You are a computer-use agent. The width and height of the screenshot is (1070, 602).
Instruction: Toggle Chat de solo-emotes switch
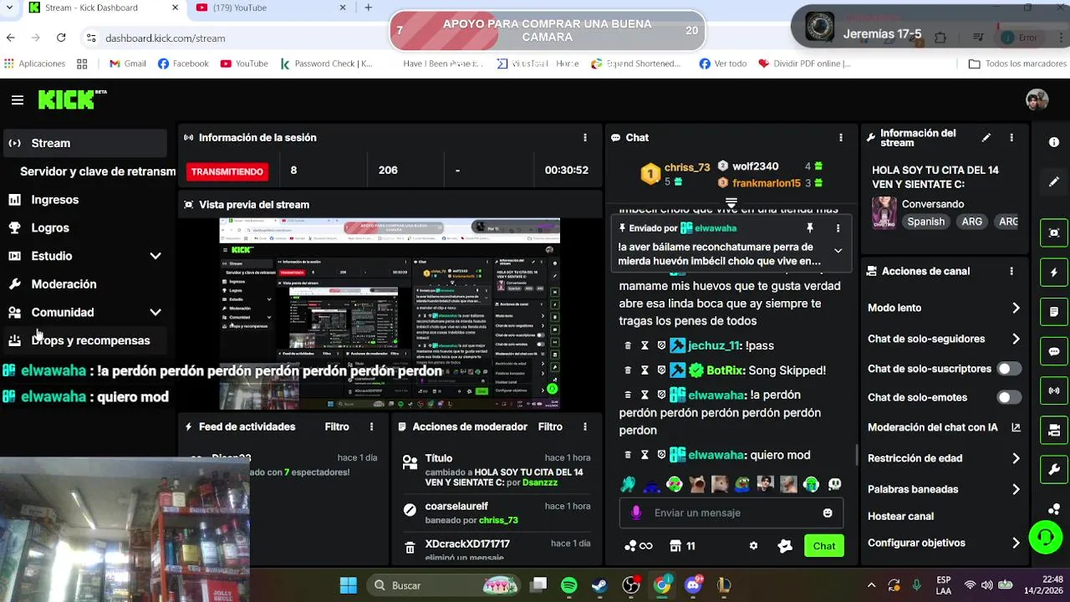click(1009, 398)
